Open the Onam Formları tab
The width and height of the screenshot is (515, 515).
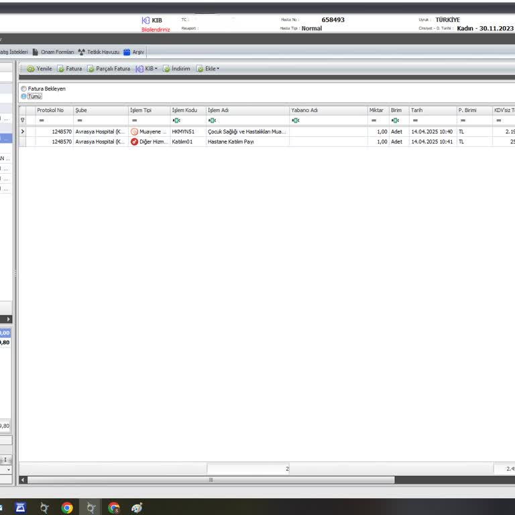point(54,52)
